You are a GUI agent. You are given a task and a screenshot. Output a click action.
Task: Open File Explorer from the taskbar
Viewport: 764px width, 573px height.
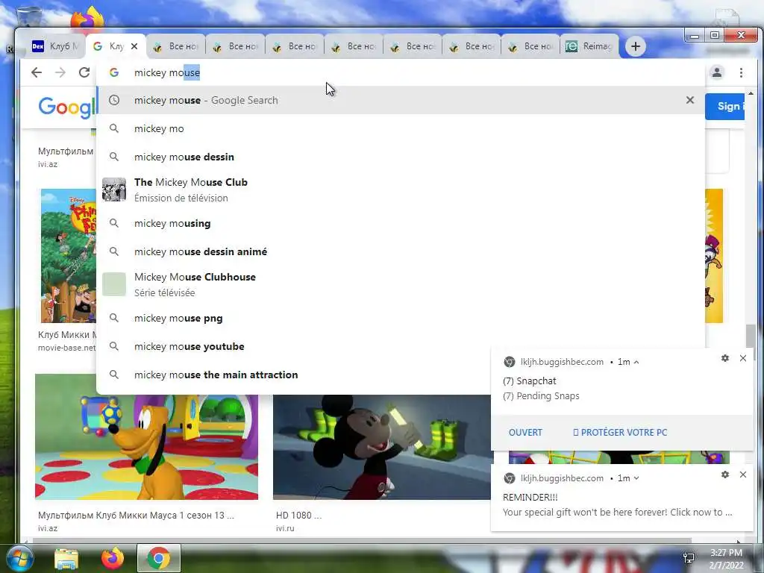(x=66, y=558)
